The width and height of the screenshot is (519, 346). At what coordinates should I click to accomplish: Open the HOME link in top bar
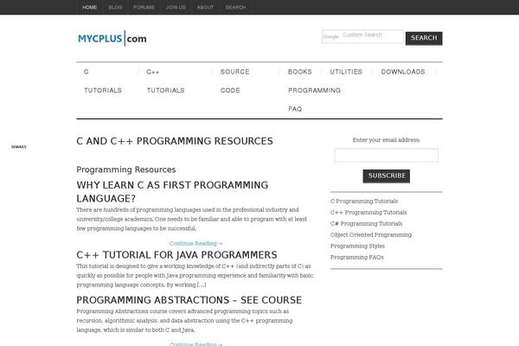[90, 7]
